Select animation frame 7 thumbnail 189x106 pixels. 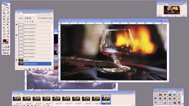[76, 99]
